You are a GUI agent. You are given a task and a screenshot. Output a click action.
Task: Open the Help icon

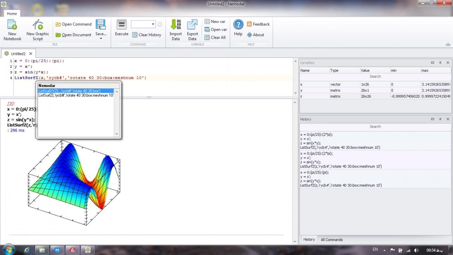238,25
